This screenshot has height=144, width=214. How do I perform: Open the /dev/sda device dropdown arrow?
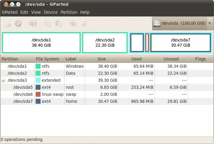tap(210, 23)
